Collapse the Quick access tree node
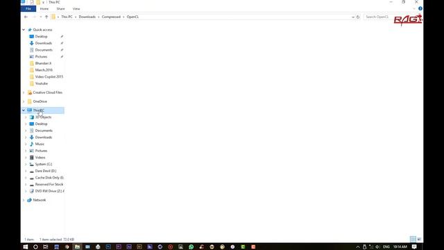Image resolution: width=444 pixels, height=250 pixels. pyautogui.click(x=24, y=30)
